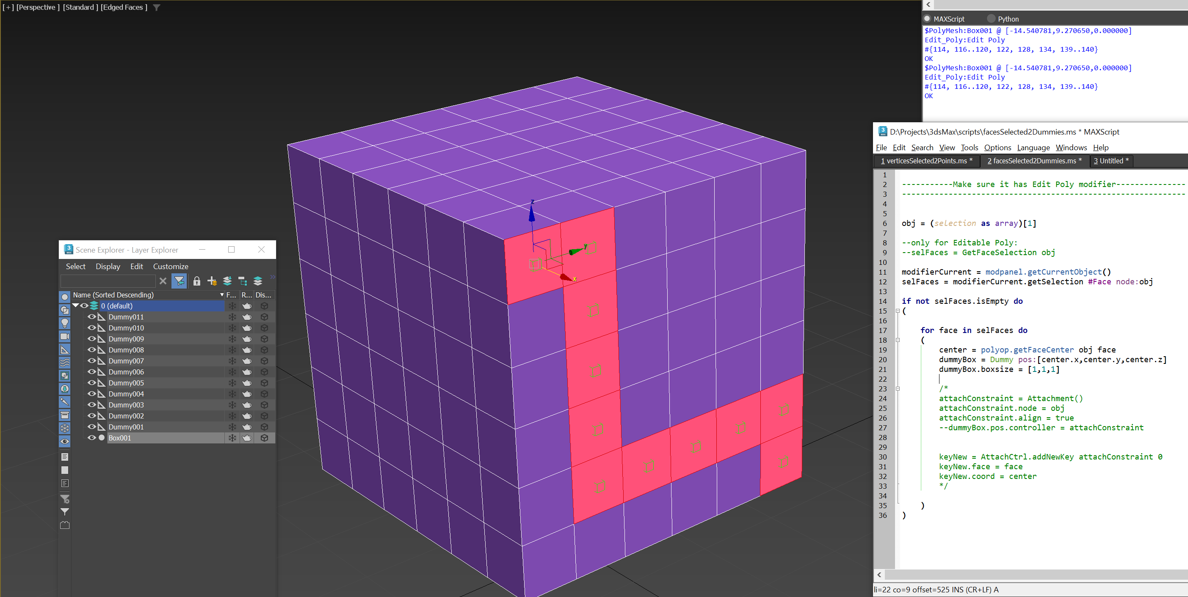The width and height of the screenshot is (1188, 597).
Task: Toggle frozen snowflake for Dummy010 row
Action: coord(232,328)
